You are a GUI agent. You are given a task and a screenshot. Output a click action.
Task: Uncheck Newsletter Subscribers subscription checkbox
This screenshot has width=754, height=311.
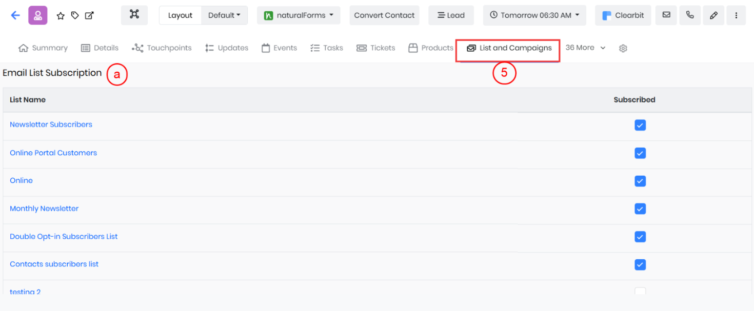[x=640, y=125]
